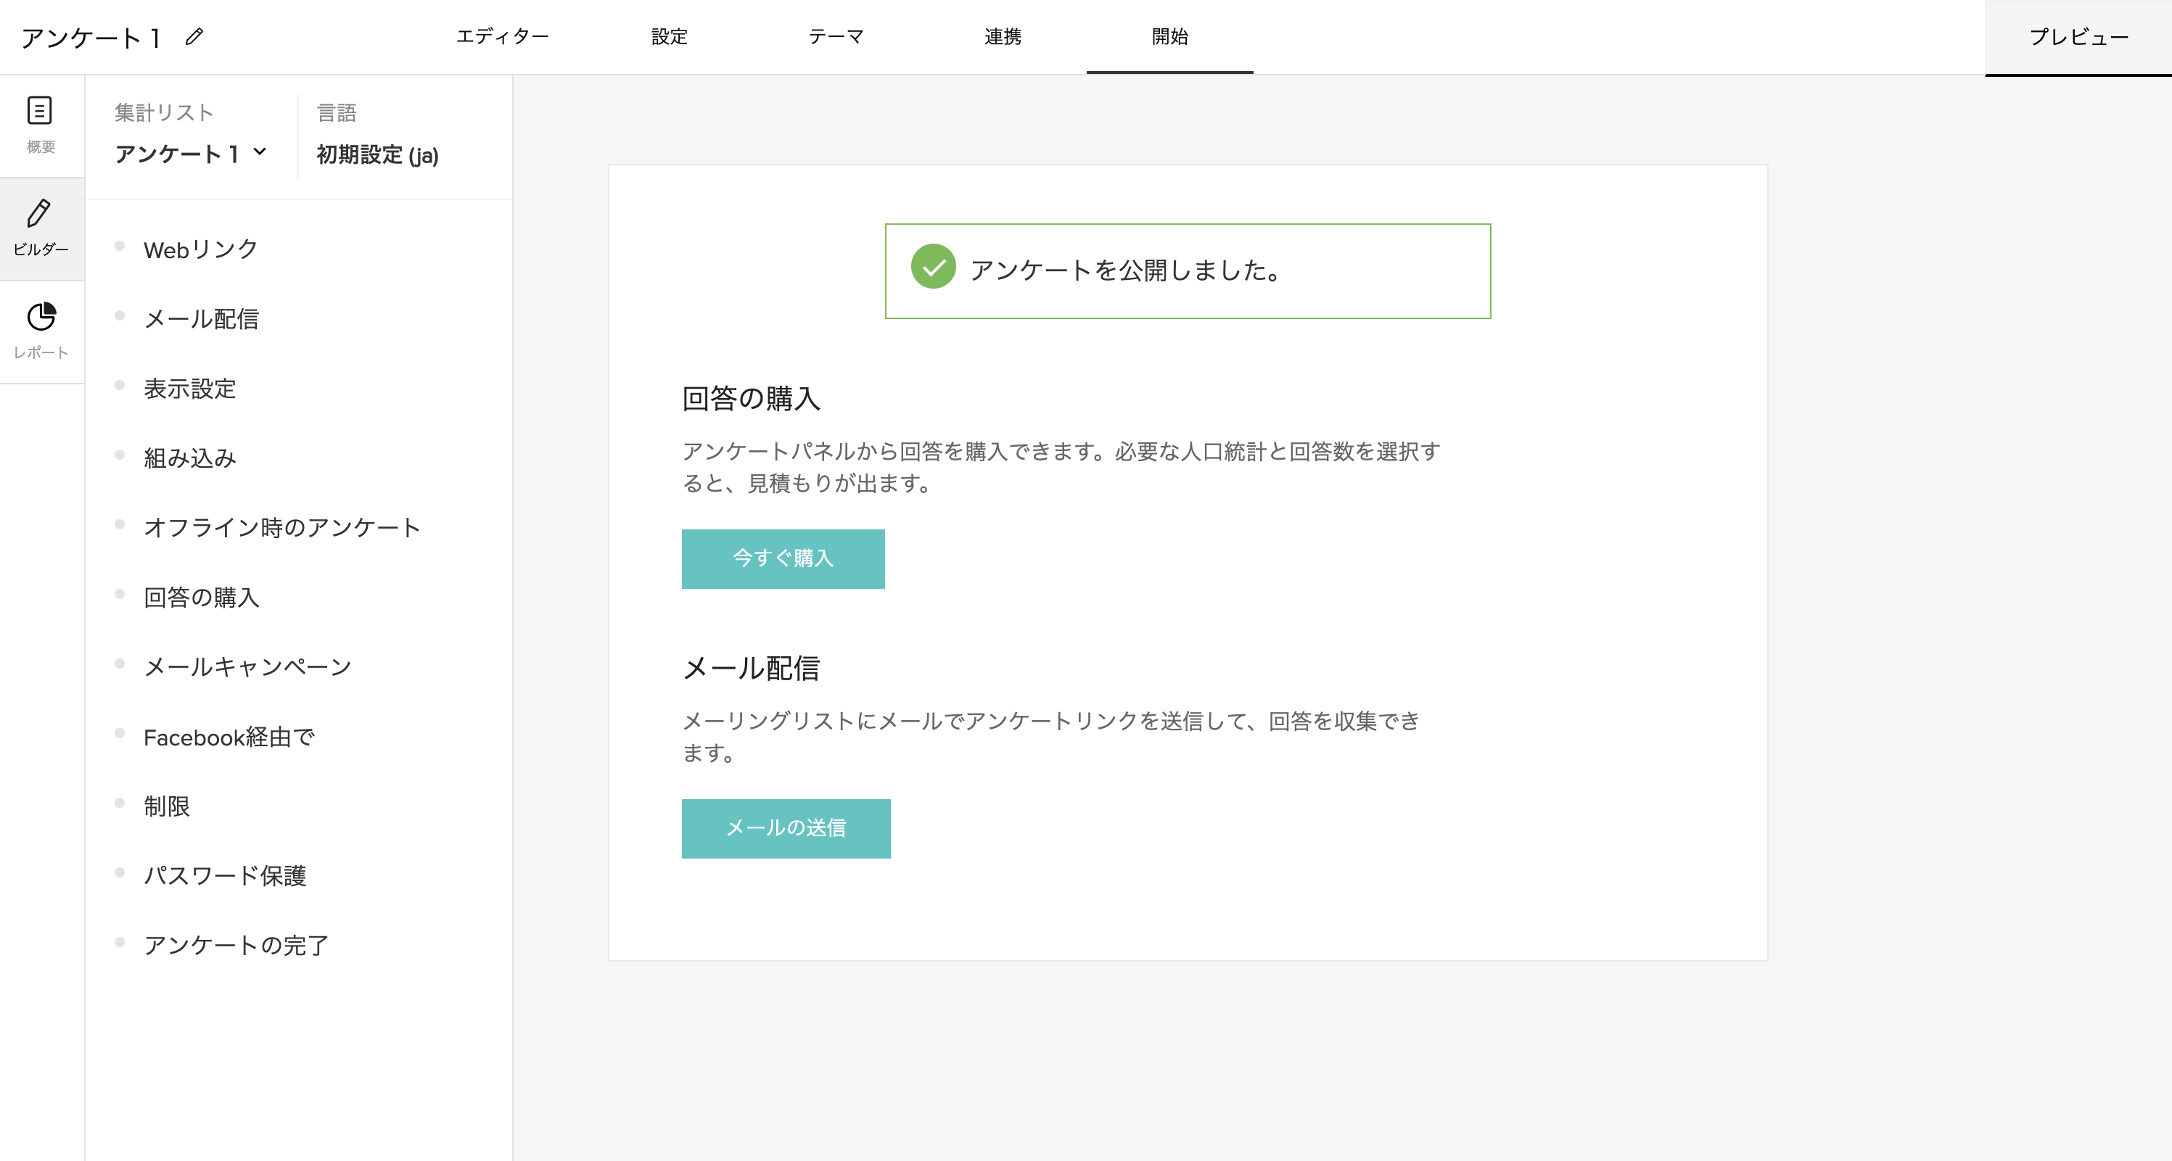Open the プレビュー view
Image resolution: width=2172 pixels, height=1161 pixels.
(x=2078, y=36)
